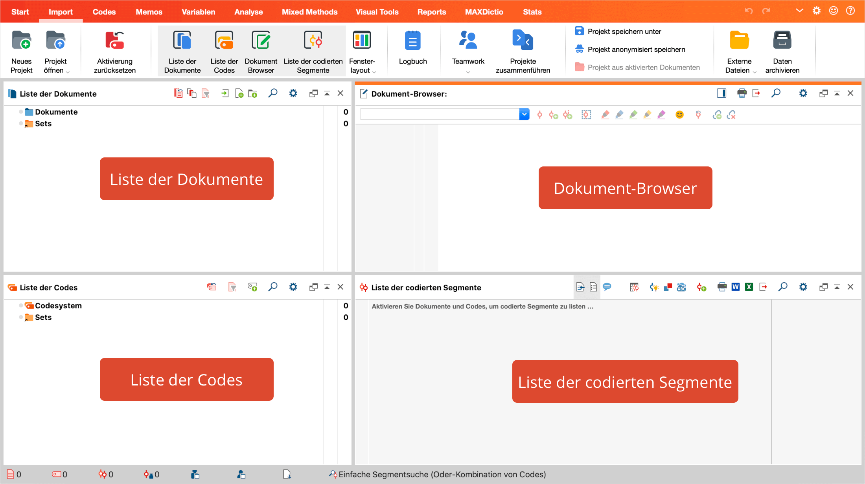This screenshot has height=484, width=865.
Task: Collapse the ribbon with the chevron
Action: click(799, 11)
